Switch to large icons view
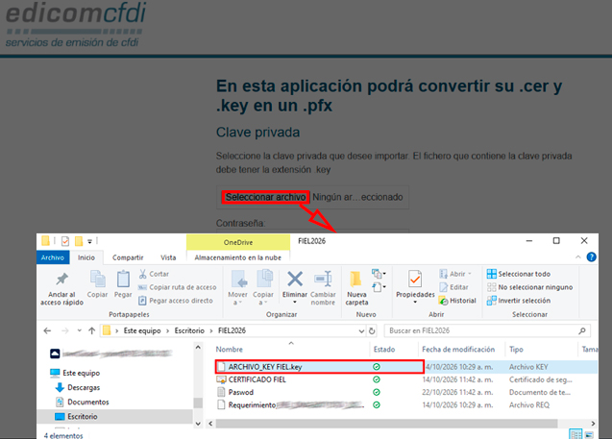 (x=589, y=434)
